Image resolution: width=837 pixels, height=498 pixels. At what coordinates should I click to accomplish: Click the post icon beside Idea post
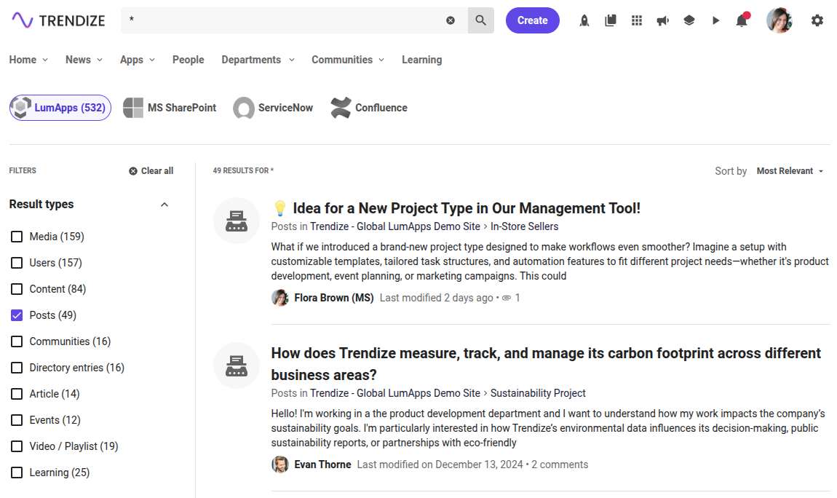[237, 221]
